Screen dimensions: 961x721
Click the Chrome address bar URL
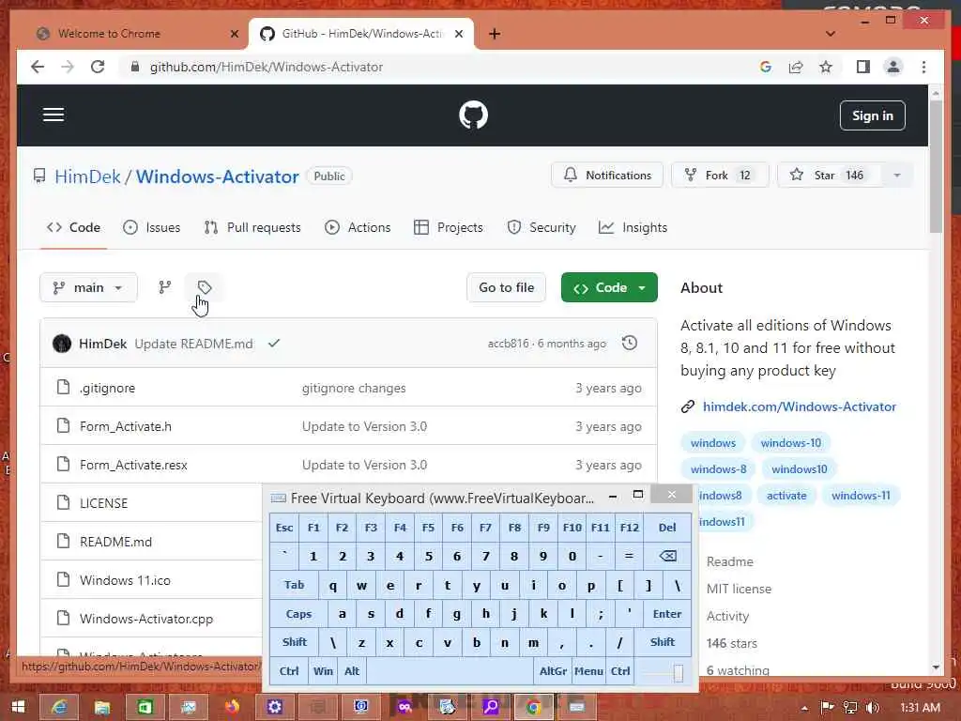[267, 67]
